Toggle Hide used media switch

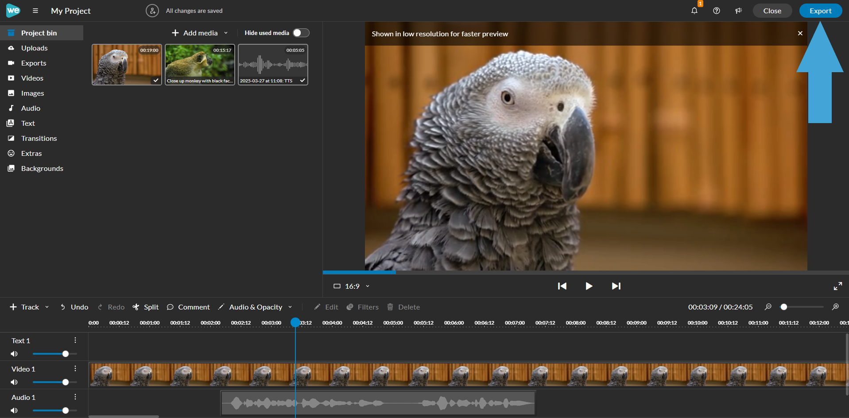(x=301, y=33)
